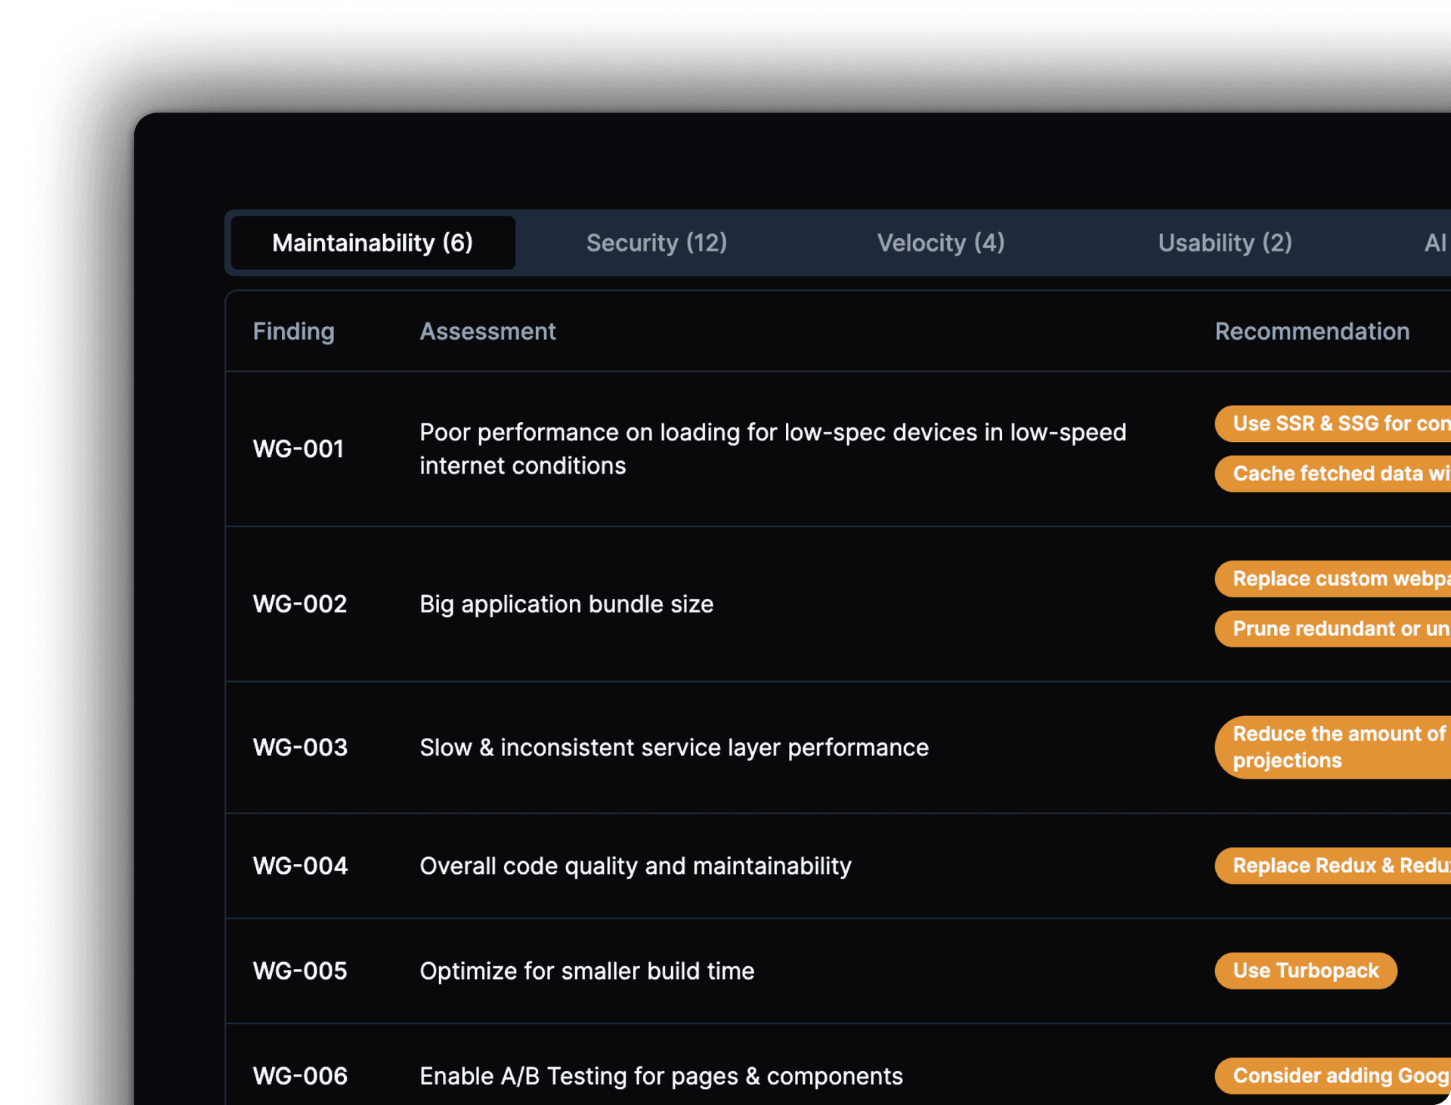Select the 'Optimize for smaller build time' assessment

[x=586, y=971]
